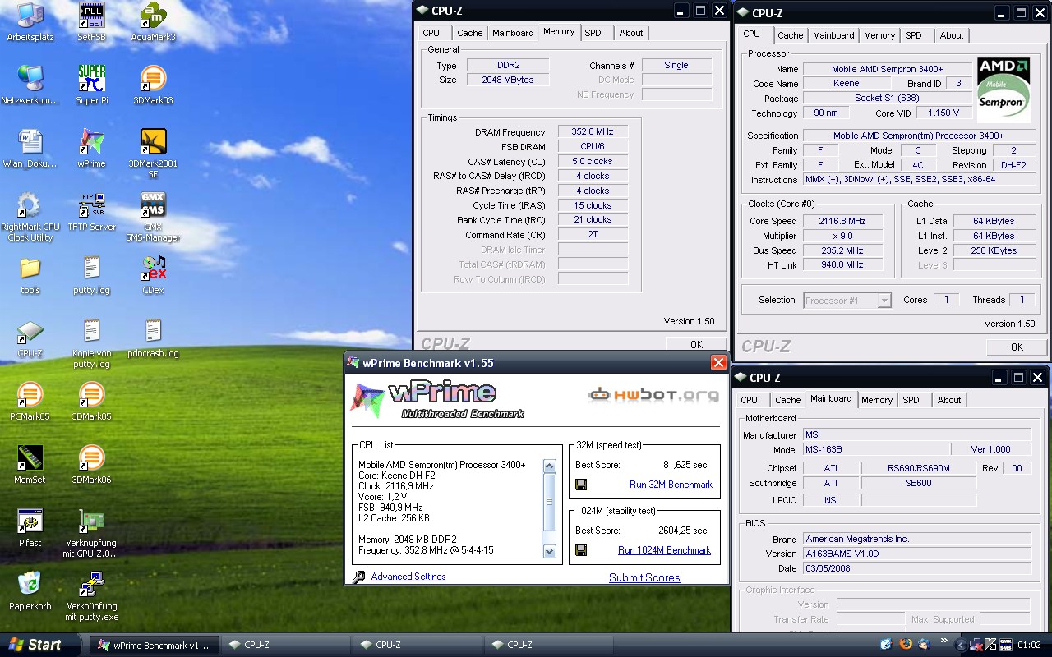1052x657 pixels.
Task: Launch wPrime from the desktop icon
Action: coord(92,141)
